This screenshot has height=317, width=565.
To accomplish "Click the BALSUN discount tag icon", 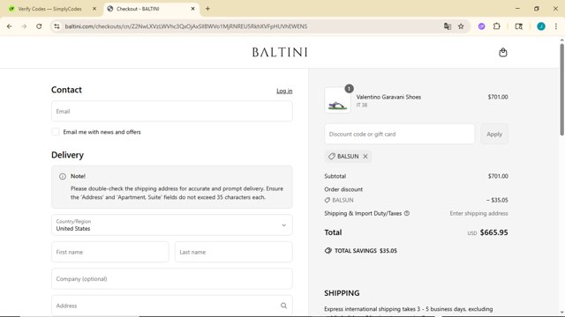I will (328, 200).
